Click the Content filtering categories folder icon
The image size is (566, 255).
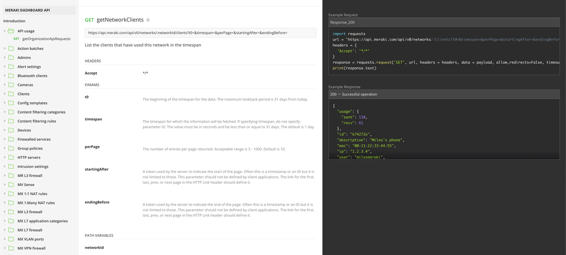click(11, 112)
